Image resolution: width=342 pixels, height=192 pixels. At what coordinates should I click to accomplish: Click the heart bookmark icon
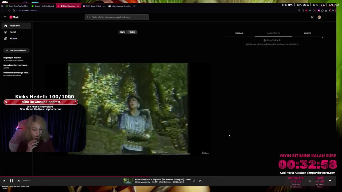pyautogui.click(x=313, y=10)
